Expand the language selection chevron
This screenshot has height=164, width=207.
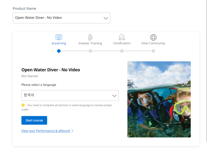tap(114, 96)
